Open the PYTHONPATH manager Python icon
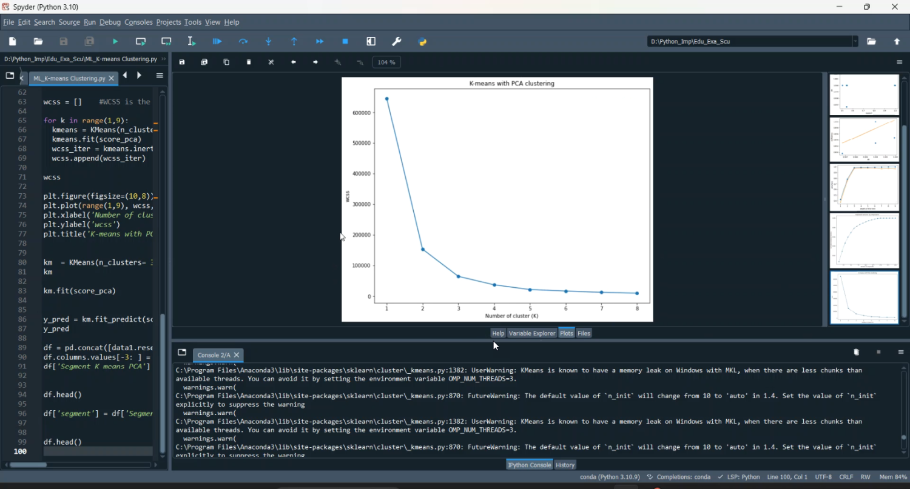Screen dimensions: 910x489 [423, 42]
